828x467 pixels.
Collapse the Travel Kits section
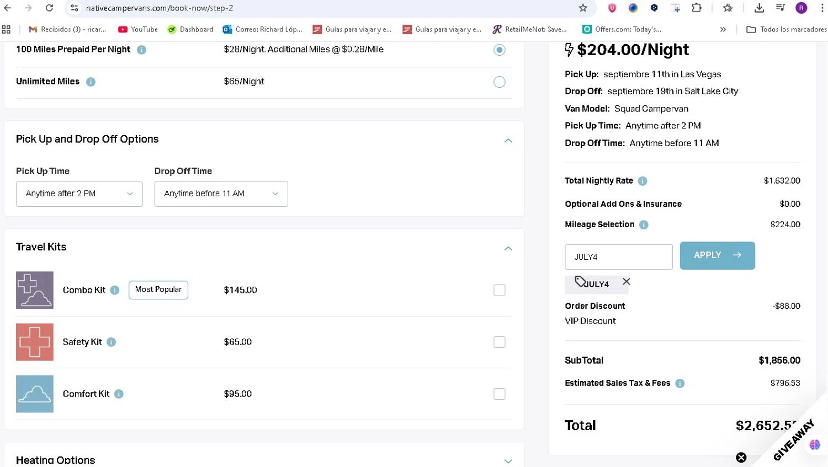point(508,249)
